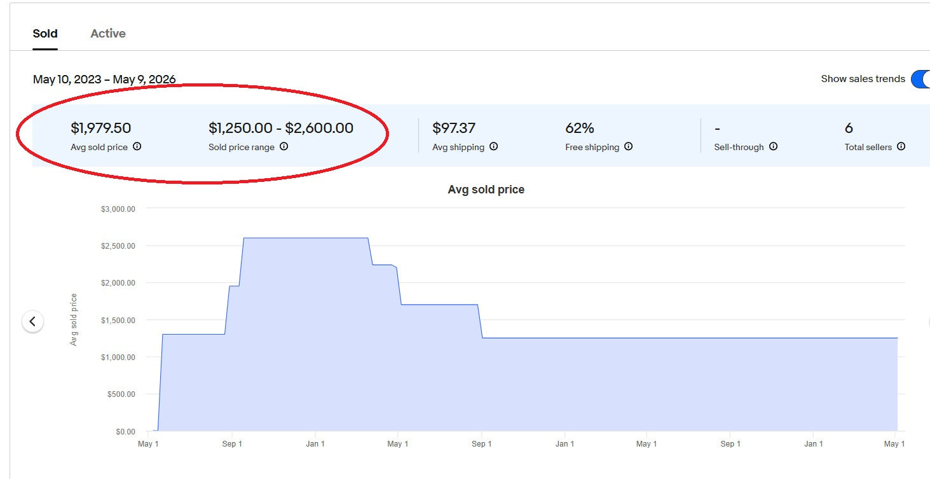Click the 62% free shipping value
This screenshot has height=479, width=930.
pos(580,128)
